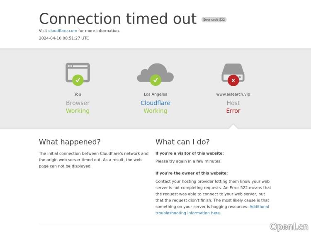The height and width of the screenshot is (233, 311).
Task: Click the Los Angeles location label
Action: coord(155,95)
